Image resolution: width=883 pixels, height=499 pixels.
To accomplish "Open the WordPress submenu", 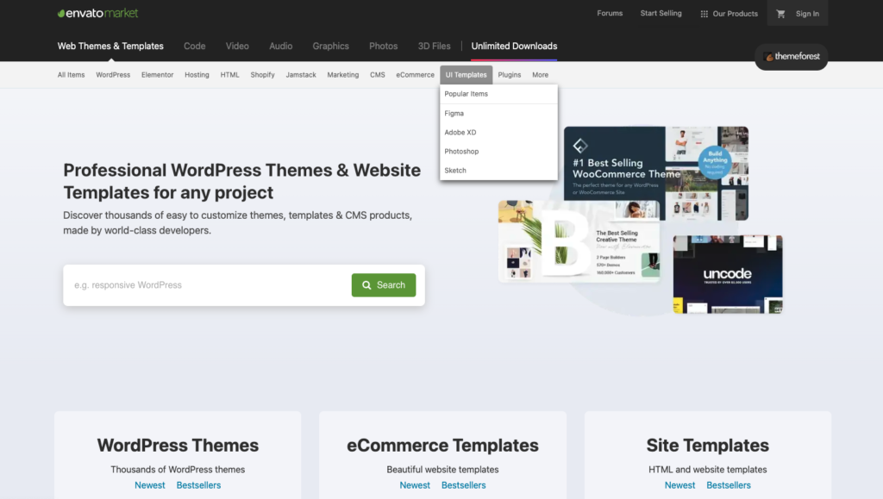I will [113, 75].
